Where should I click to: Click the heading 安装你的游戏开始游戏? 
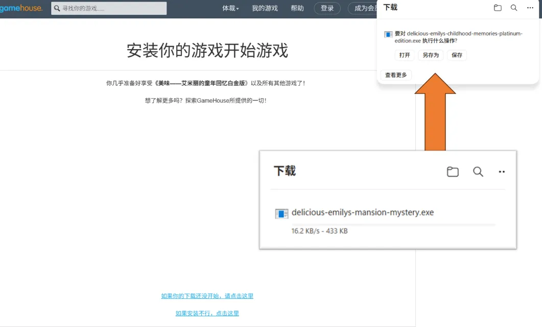207,51
